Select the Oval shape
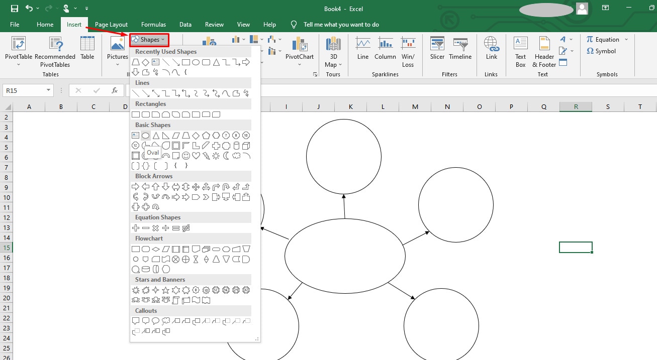657x360 pixels. 145,135
